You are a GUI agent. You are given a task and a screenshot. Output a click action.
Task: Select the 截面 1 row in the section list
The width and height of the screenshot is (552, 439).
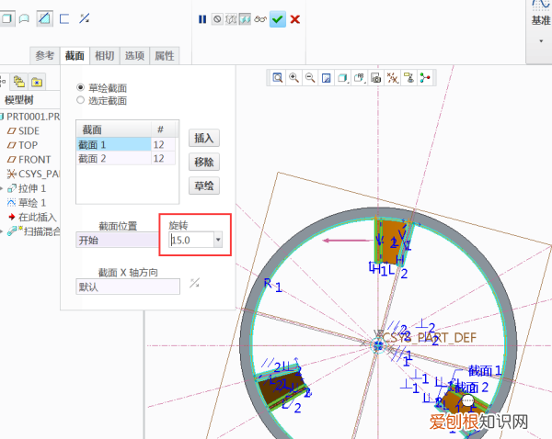(x=126, y=144)
